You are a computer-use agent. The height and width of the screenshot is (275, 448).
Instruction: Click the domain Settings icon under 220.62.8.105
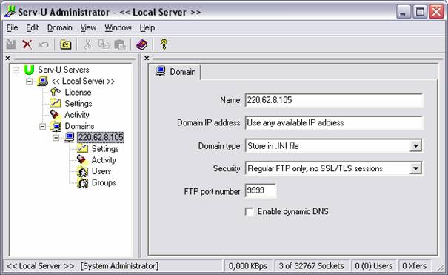[x=83, y=149]
